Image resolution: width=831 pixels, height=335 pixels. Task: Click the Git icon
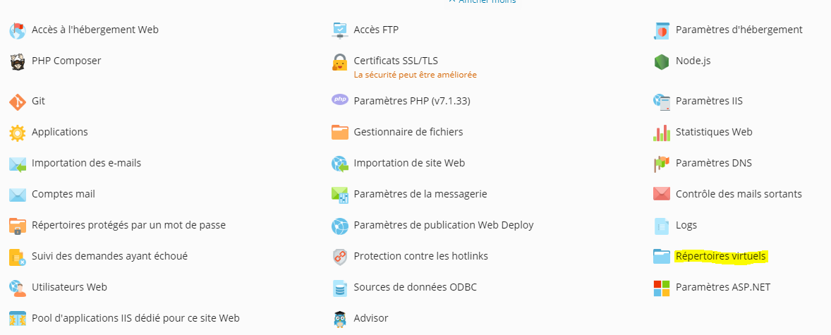click(18, 102)
